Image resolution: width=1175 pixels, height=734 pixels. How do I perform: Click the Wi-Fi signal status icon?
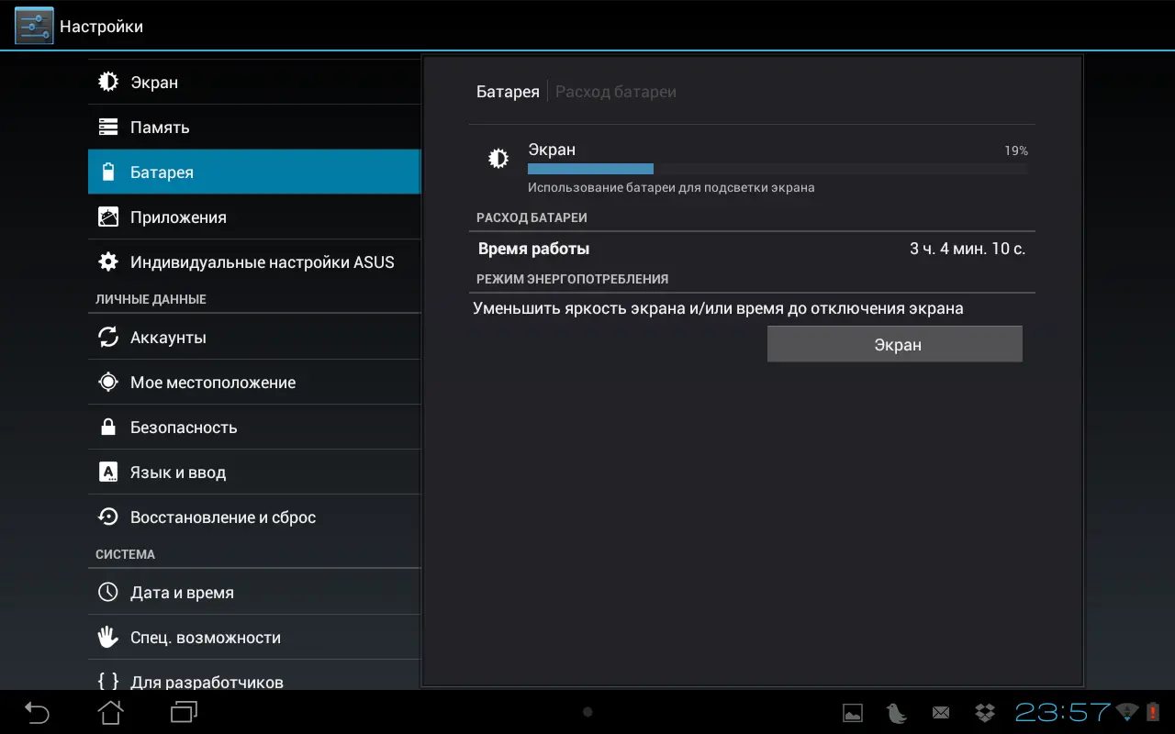click(x=1127, y=711)
